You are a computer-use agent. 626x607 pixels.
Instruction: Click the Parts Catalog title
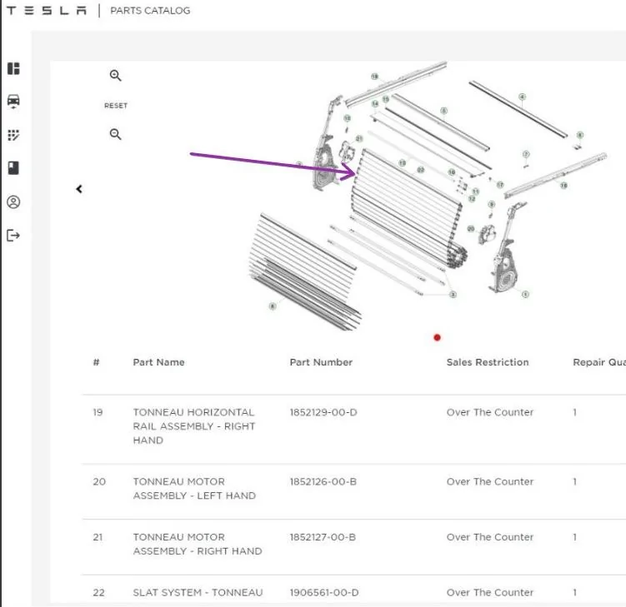(150, 11)
